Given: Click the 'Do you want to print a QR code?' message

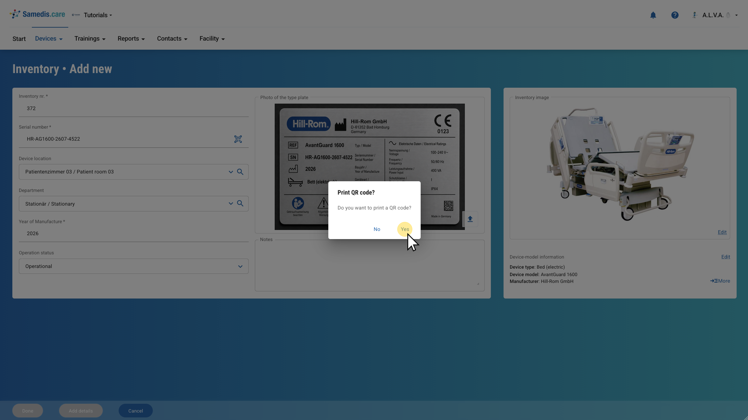Looking at the screenshot, I should click(x=374, y=208).
